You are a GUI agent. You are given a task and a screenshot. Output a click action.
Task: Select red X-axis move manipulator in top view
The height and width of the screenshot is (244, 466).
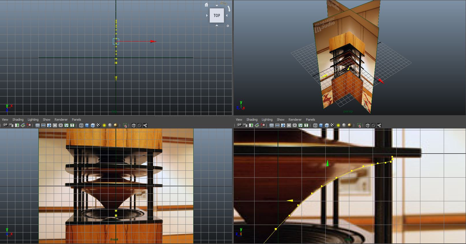(x=153, y=42)
